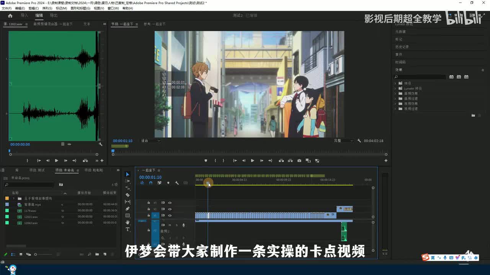
Task: Click Lift button in Program monitor
Action: (x=281, y=160)
